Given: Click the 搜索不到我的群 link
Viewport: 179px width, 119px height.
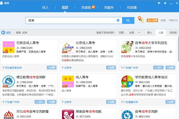Looking at the screenshot, I should coord(106,33).
